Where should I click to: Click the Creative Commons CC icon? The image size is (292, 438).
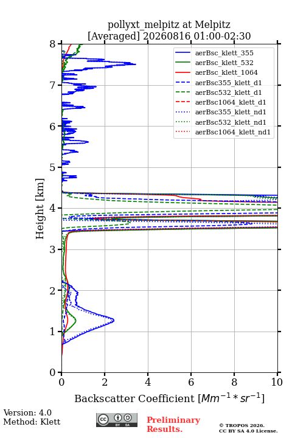103,419
